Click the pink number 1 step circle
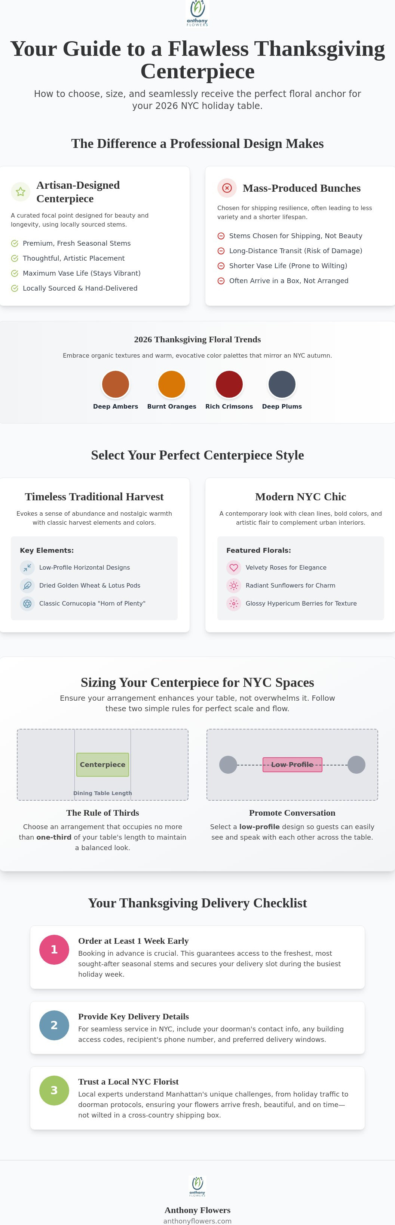Screen dimensions: 395x1225 click(x=54, y=949)
